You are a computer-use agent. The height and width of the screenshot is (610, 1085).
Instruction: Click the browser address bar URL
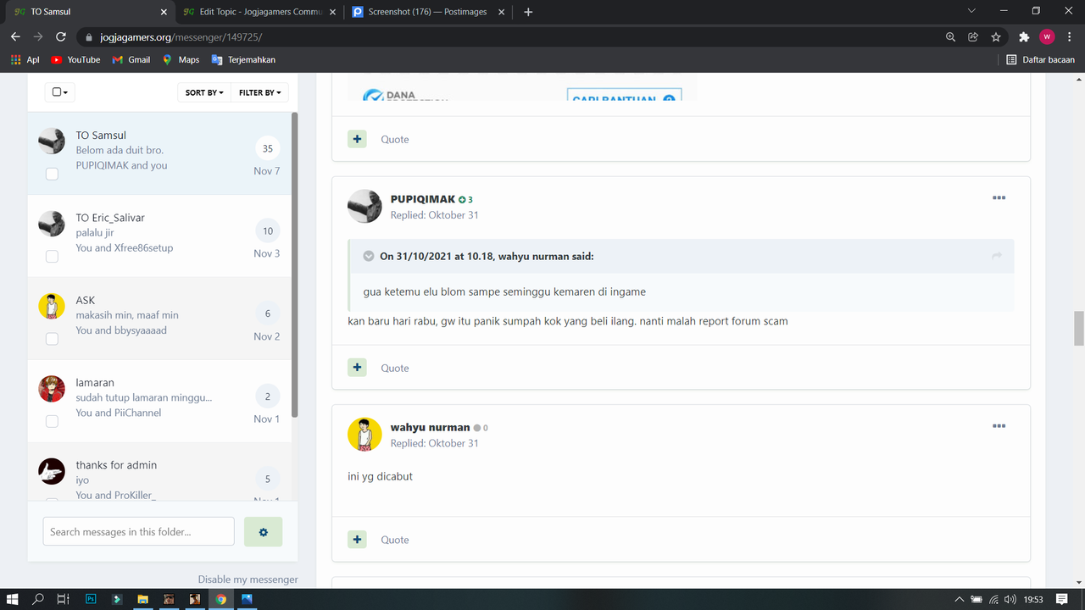pyautogui.click(x=181, y=37)
